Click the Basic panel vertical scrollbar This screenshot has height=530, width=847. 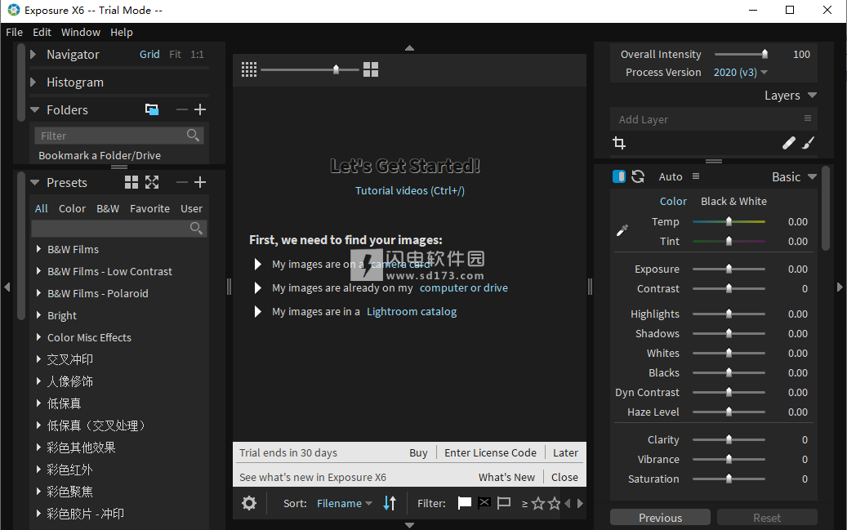pyautogui.click(x=826, y=208)
